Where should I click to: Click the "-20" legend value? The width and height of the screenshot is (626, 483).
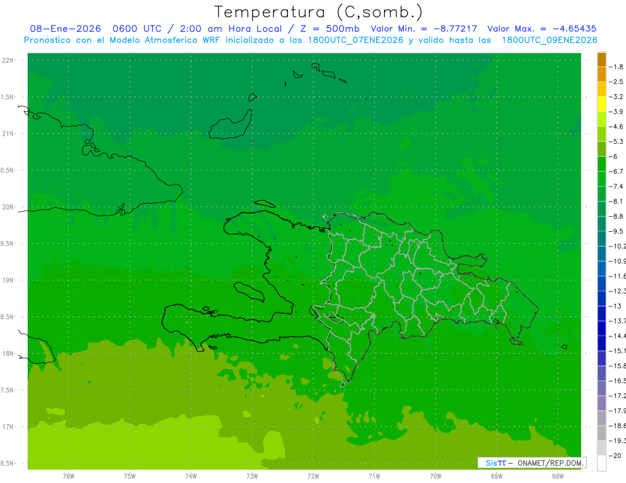(615, 455)
